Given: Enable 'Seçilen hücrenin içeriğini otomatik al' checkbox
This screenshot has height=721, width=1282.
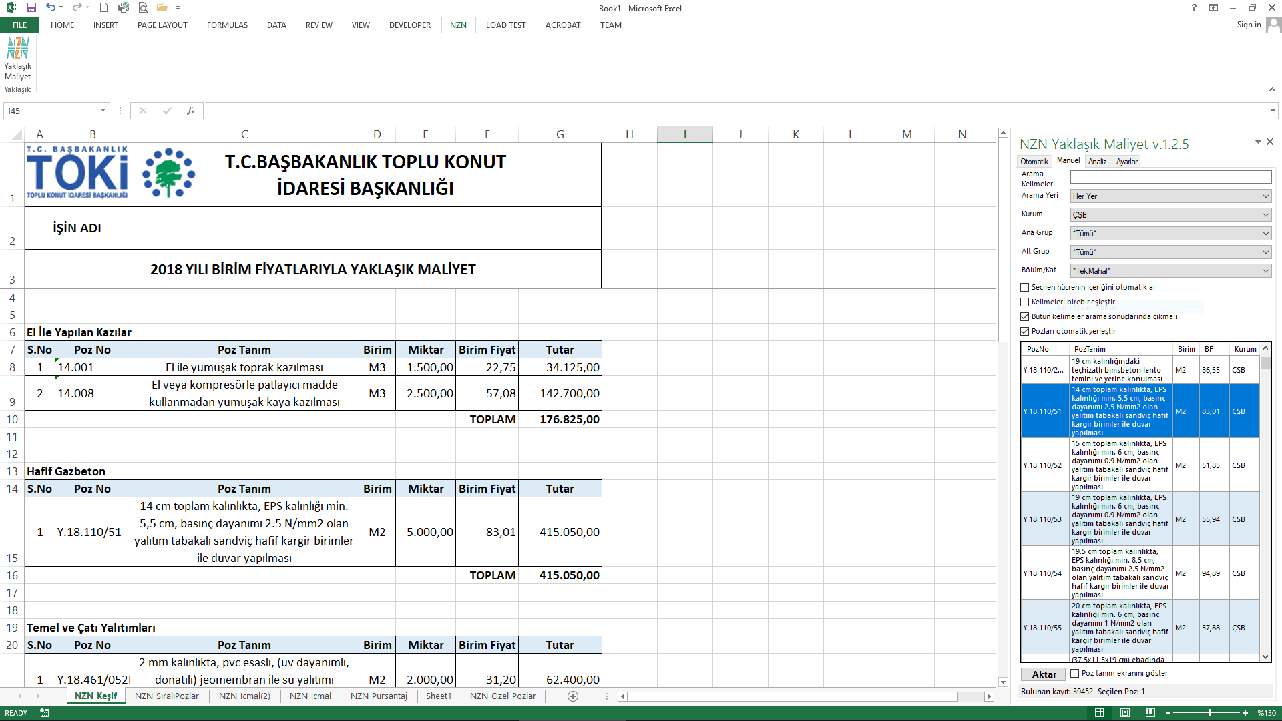Looking at the screenshot, I should point(1025,288).
